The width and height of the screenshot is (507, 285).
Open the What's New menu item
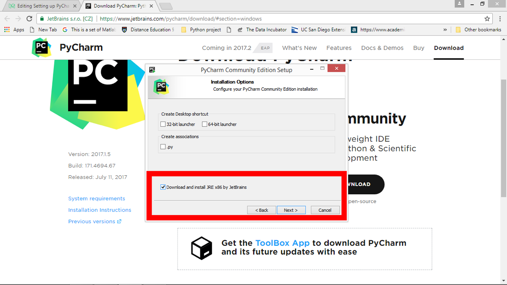click(299, 48)
